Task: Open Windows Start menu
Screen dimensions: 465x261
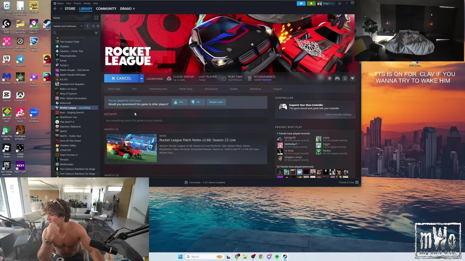Action: pyautogui.click(x=180, y=257)
